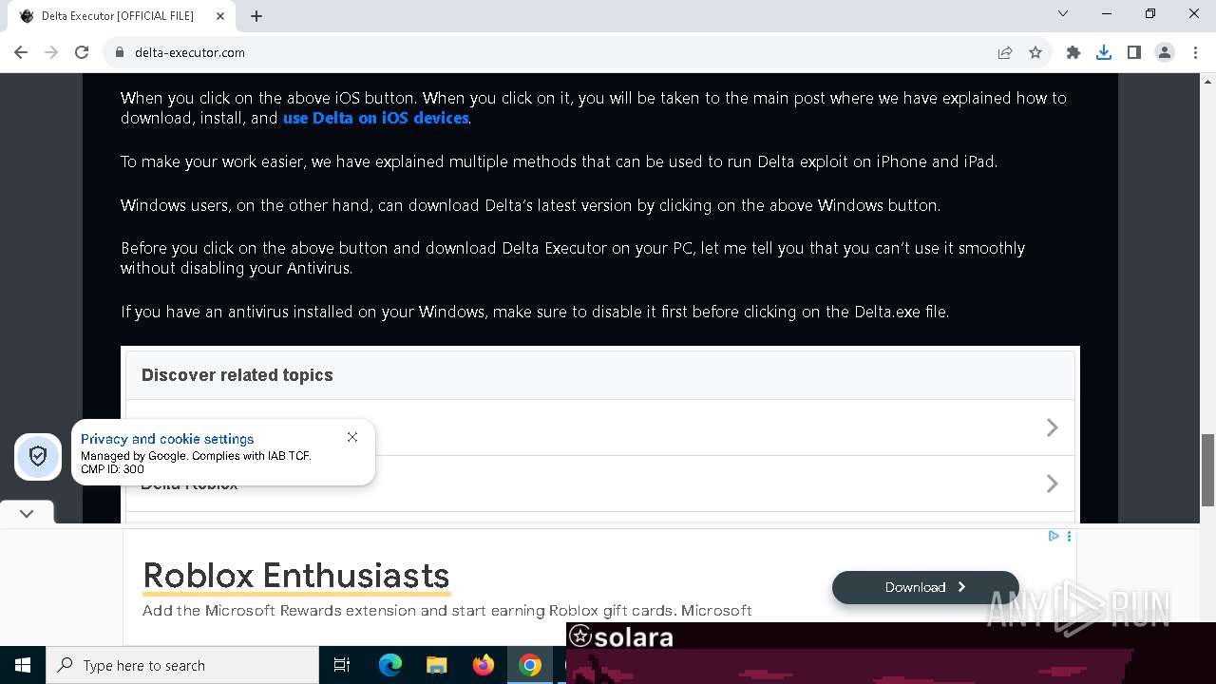Close the Delta Executor tab

pyautogui.click(x=220, y=16)
